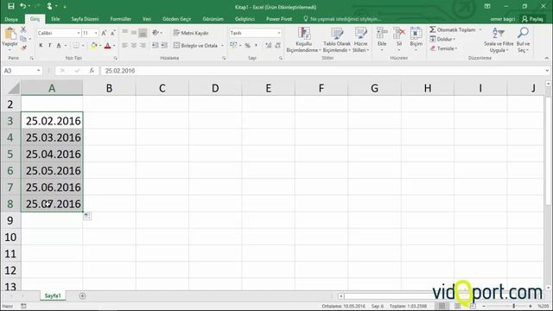Copy the selection with the copy icon
This screenshot has width=553, height=311.
[x=23, y=39]
